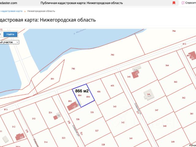196x147 pixels.
Task: Select the red building near parcel 897
Action: click(193, 56)
